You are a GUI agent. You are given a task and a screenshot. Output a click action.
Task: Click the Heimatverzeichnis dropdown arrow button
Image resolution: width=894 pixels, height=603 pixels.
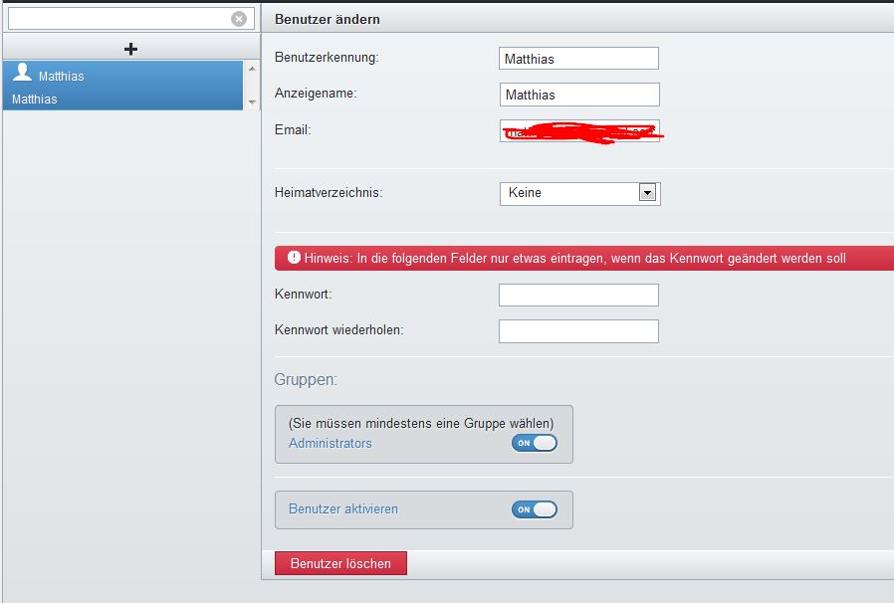(647, 193)
